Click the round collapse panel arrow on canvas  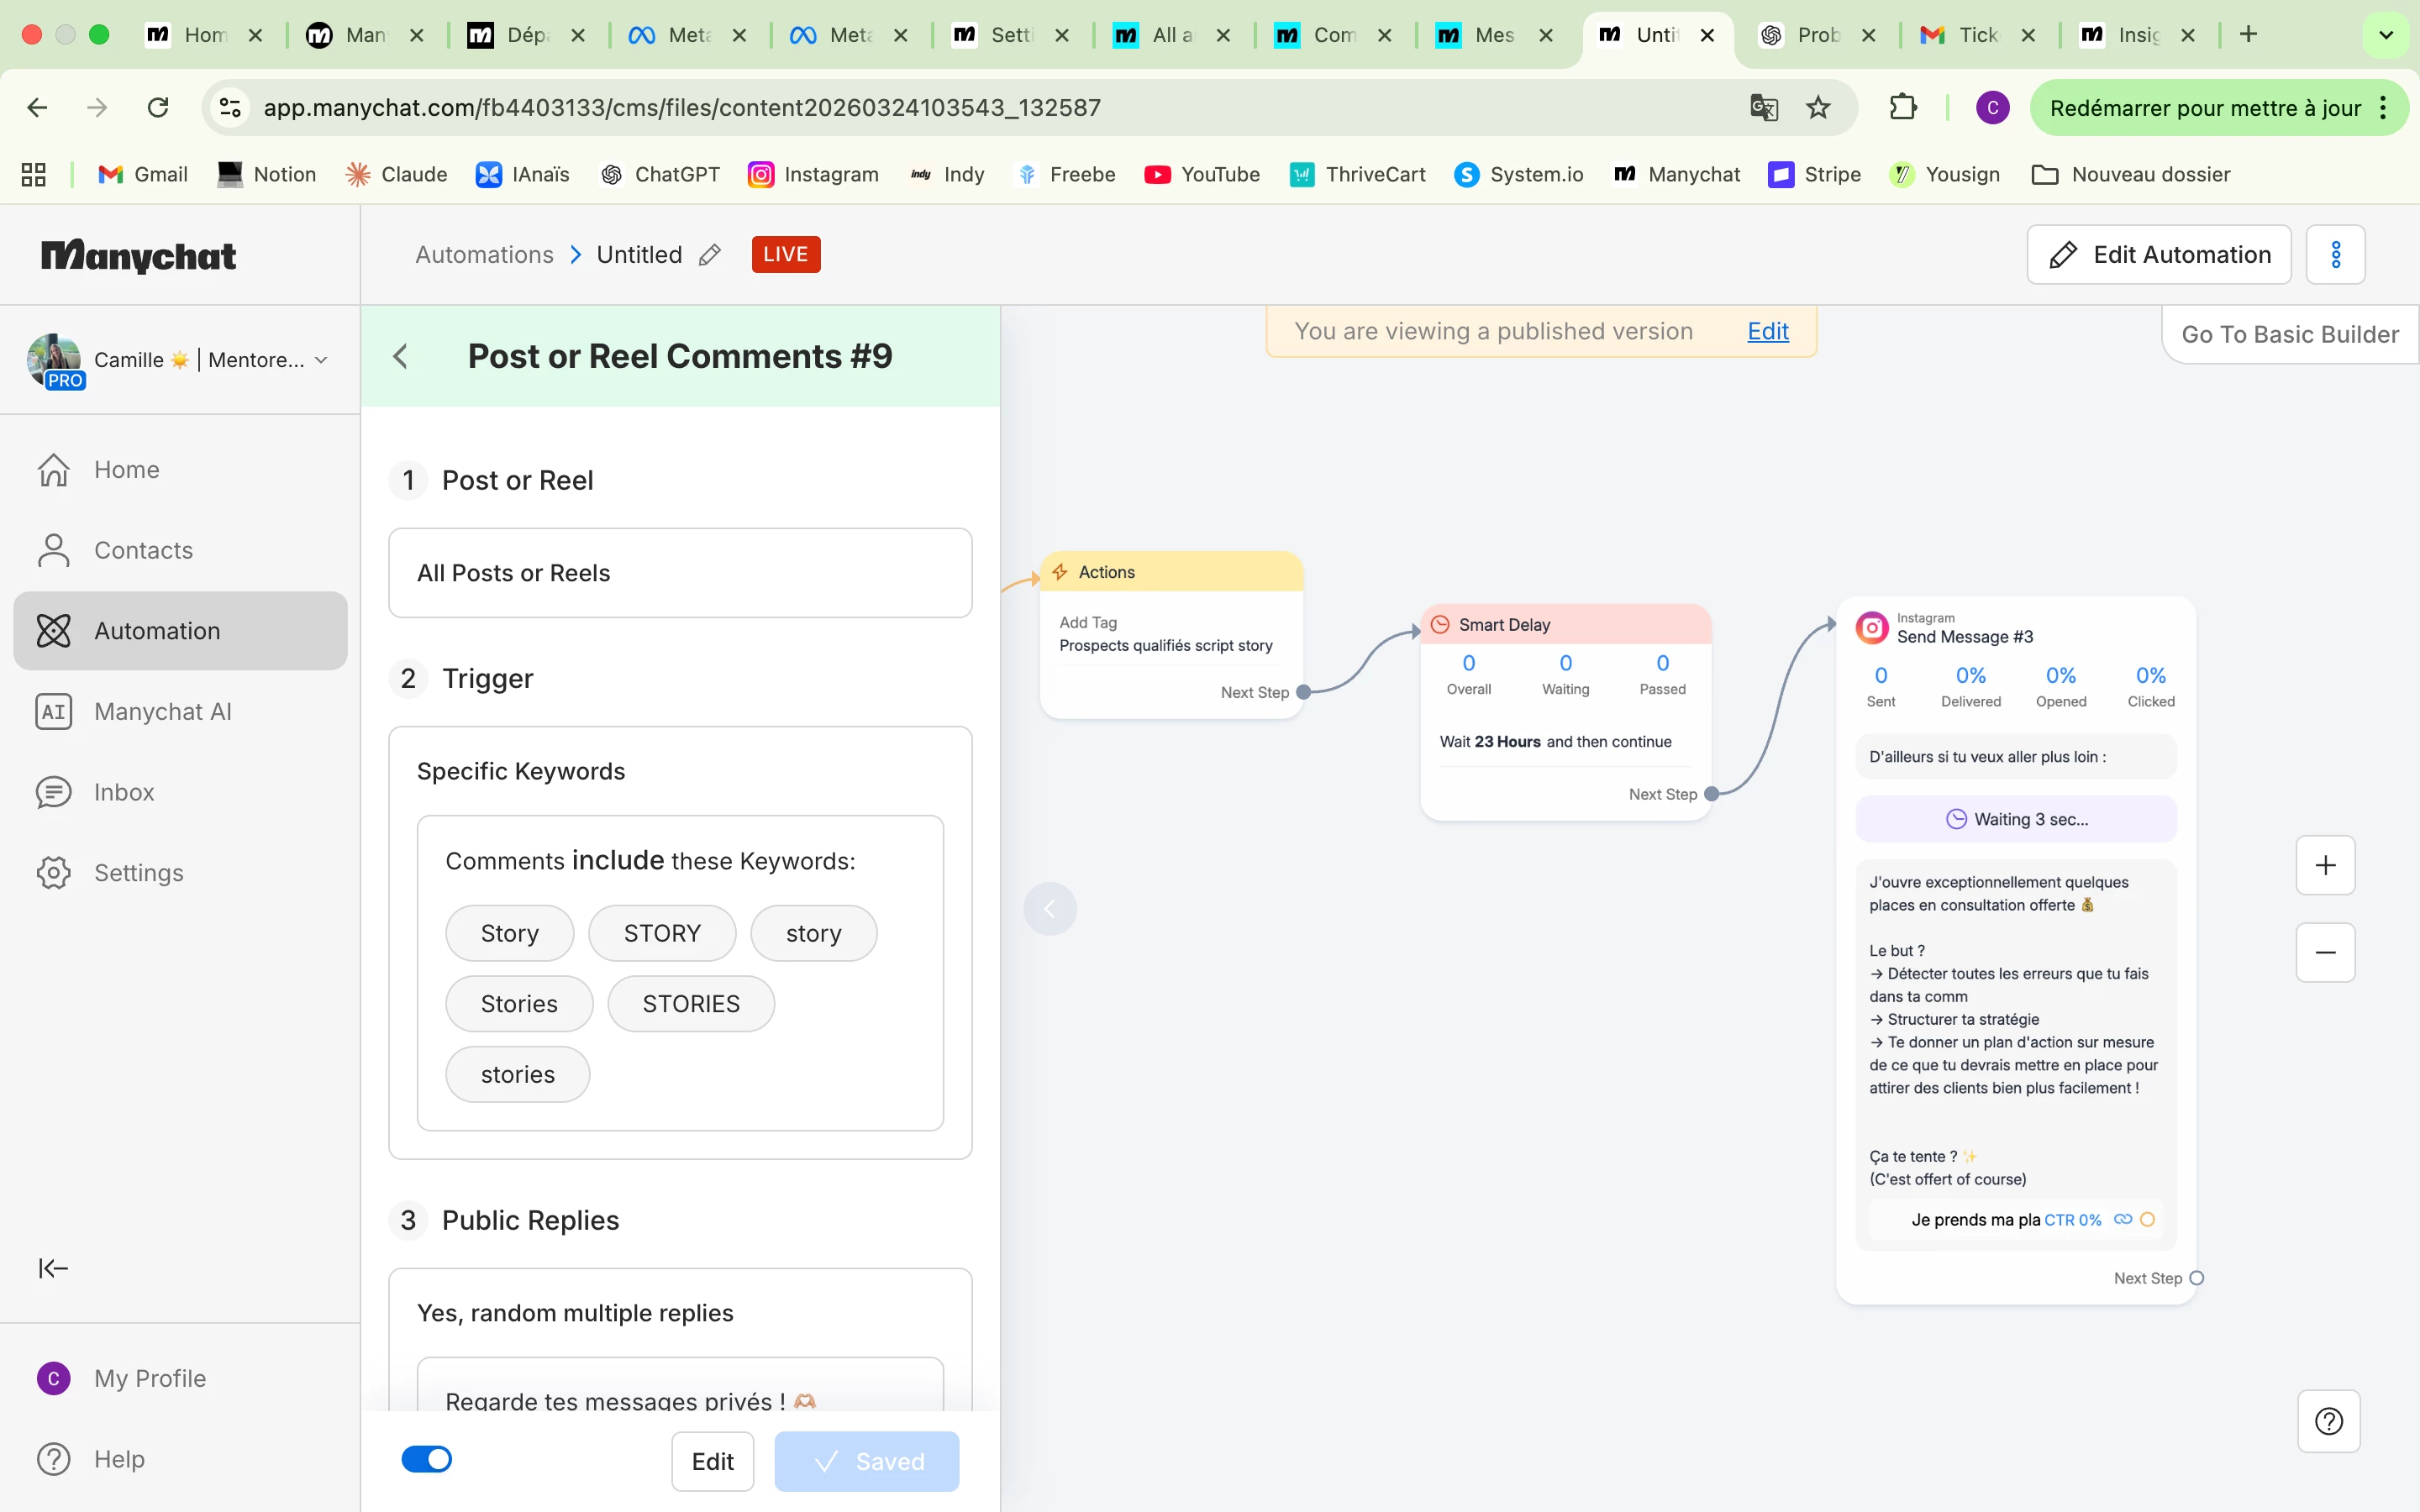point(1049,909)
